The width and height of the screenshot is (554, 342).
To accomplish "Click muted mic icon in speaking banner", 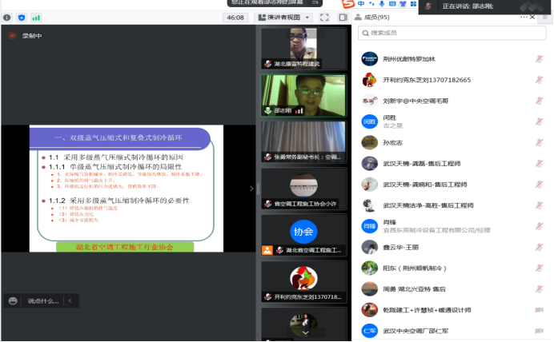I will point(428,6).
